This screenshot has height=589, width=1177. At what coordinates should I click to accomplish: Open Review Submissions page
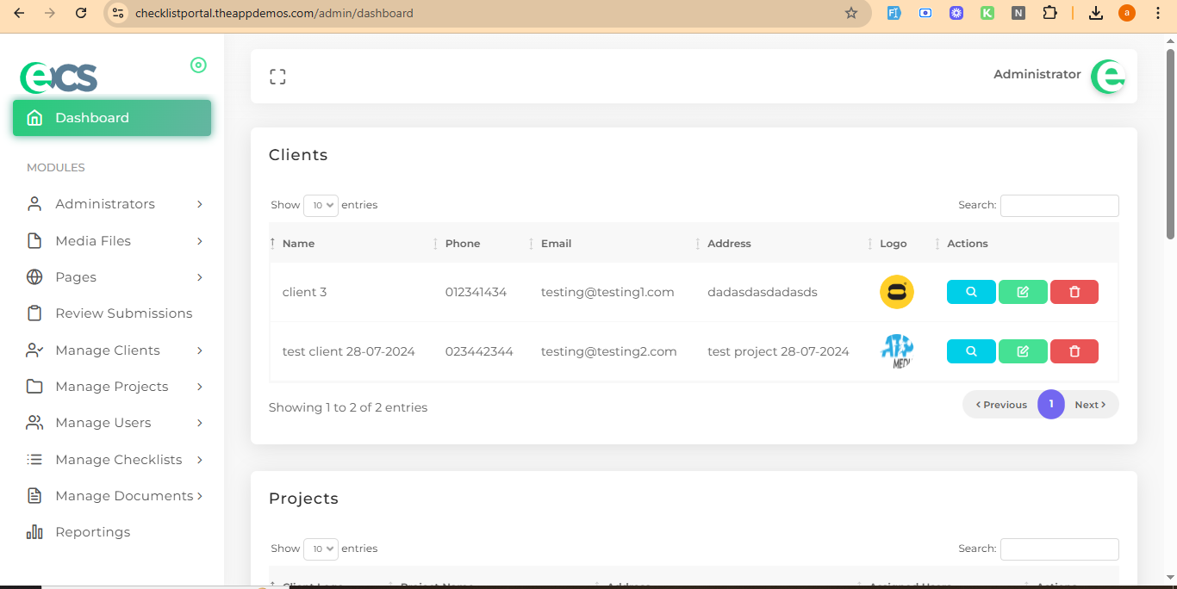pos(123,313)
